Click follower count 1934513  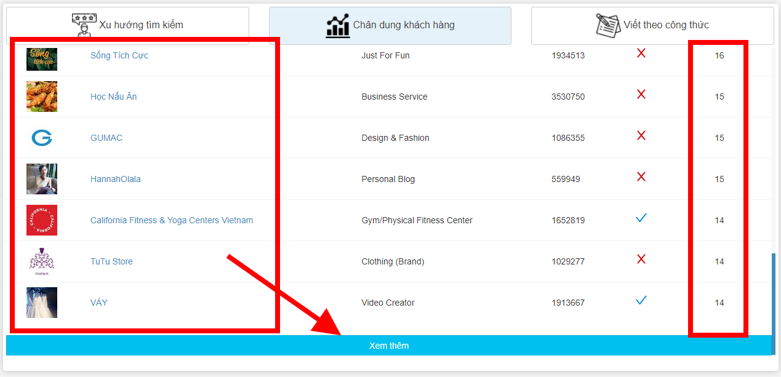tap(568, 55)
